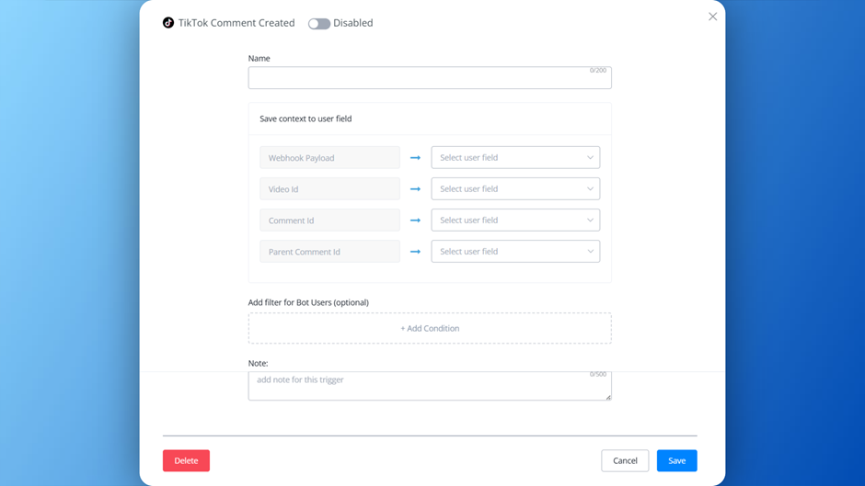
Task: Click the arrow icon beside Parent Comment Id
Action: 415,252
